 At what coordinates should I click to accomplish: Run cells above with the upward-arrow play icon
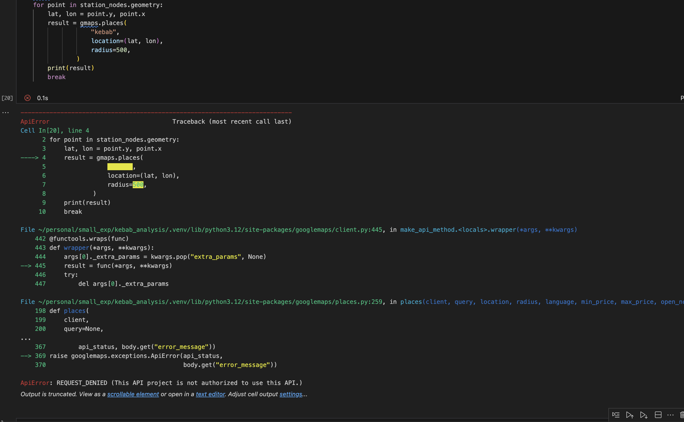tap(630, 415)
